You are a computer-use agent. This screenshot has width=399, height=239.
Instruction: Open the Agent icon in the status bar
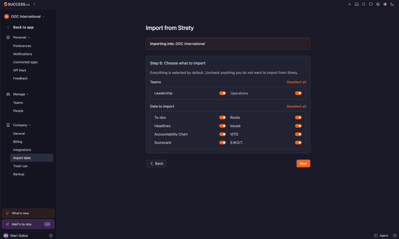(376, 236)
